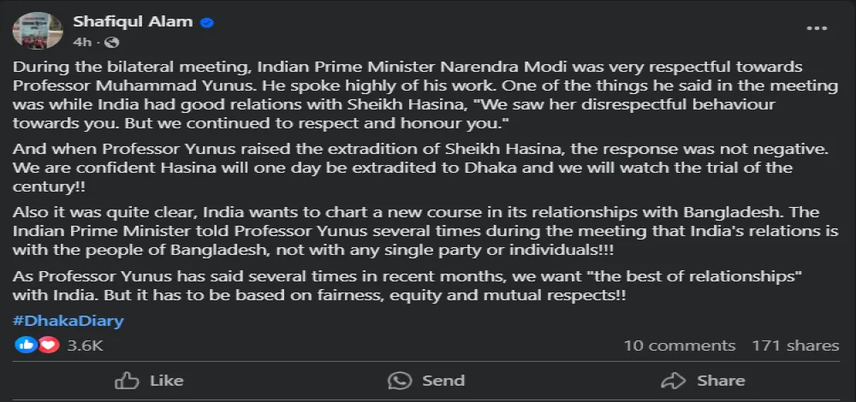Open the author name Shafiqul Alam
Screen dimensions: 856x402
click(x=133, y=22)
